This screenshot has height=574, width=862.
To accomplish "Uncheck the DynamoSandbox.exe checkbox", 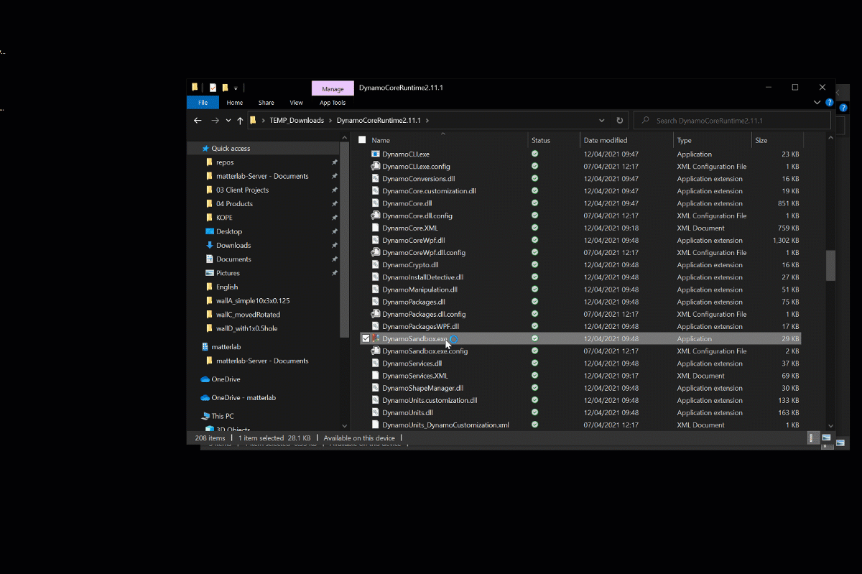I will (x=366, y=338).
